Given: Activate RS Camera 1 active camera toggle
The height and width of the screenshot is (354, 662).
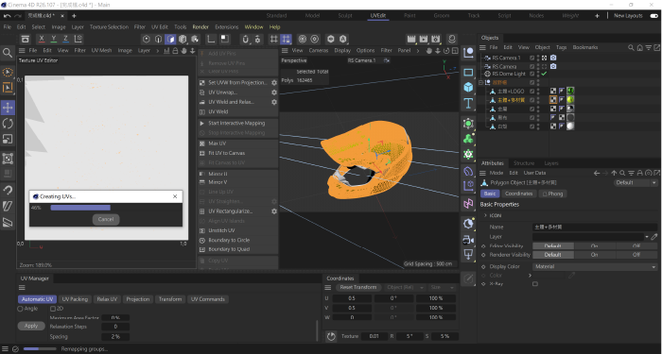Looking at the screenshot, I should [544, 58].
